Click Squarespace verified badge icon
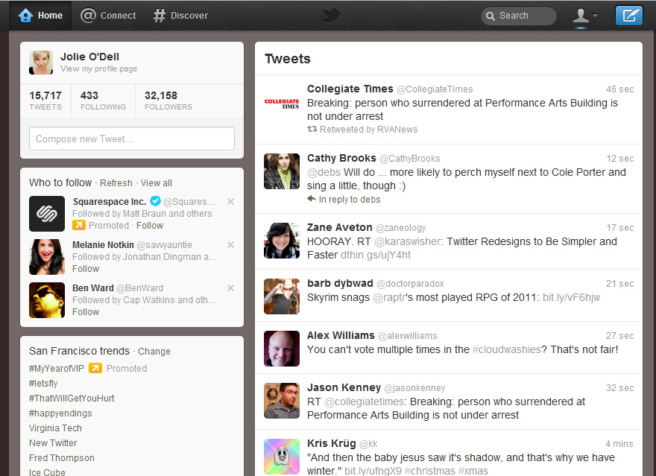 (155, 201)
